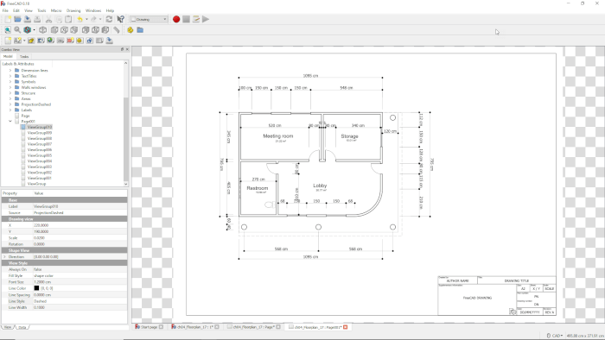Open the Macro menu

click(56, 10)
